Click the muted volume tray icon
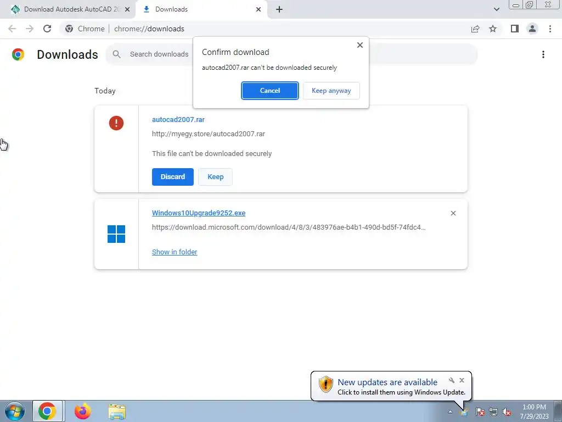The image size is (562, 422). point(507,412)
